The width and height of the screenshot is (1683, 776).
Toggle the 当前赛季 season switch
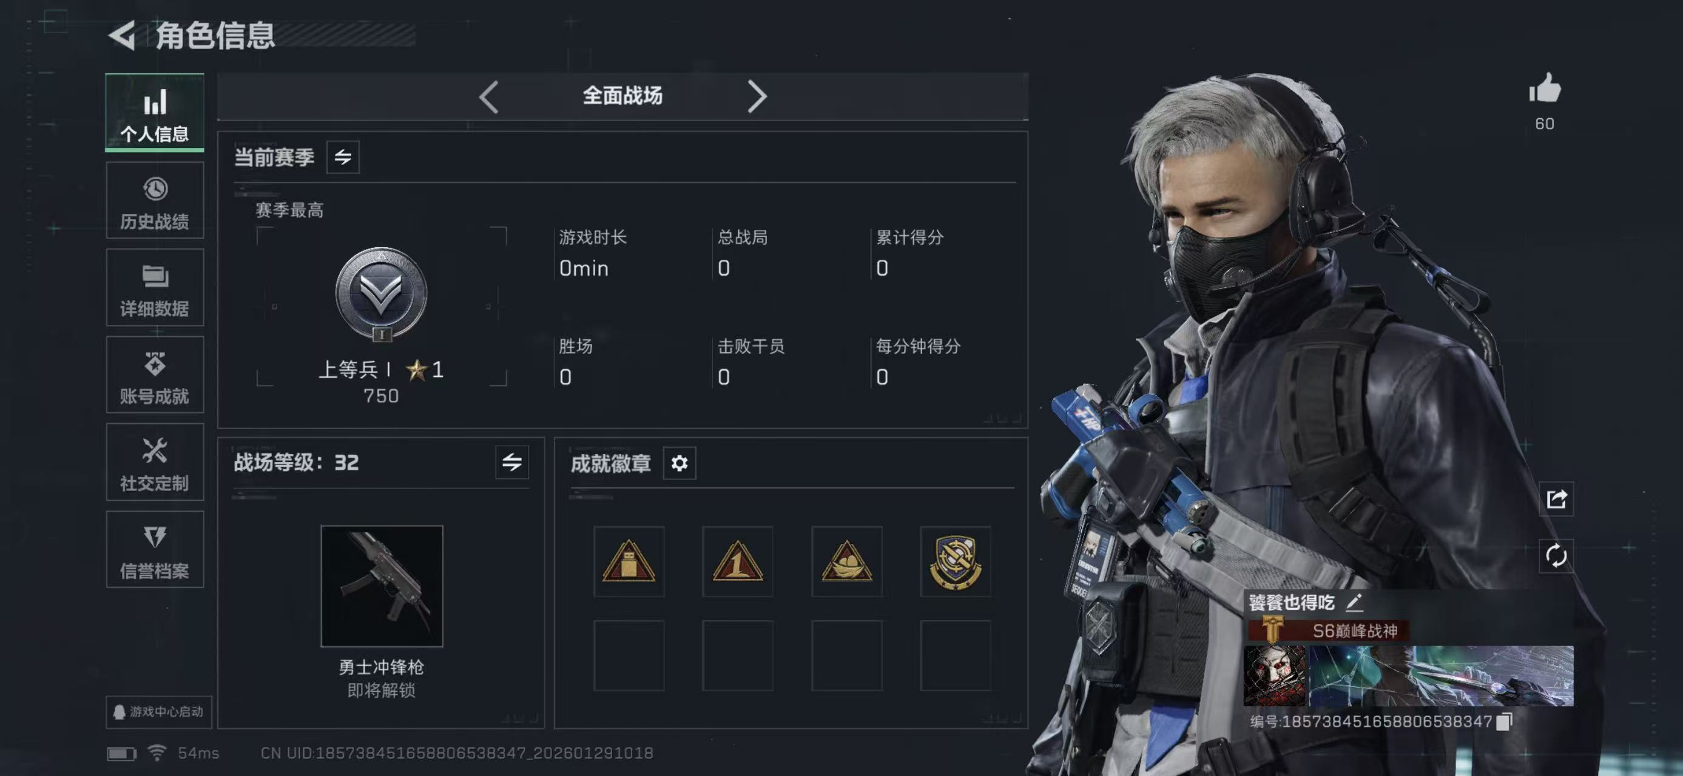pos(343,157)
